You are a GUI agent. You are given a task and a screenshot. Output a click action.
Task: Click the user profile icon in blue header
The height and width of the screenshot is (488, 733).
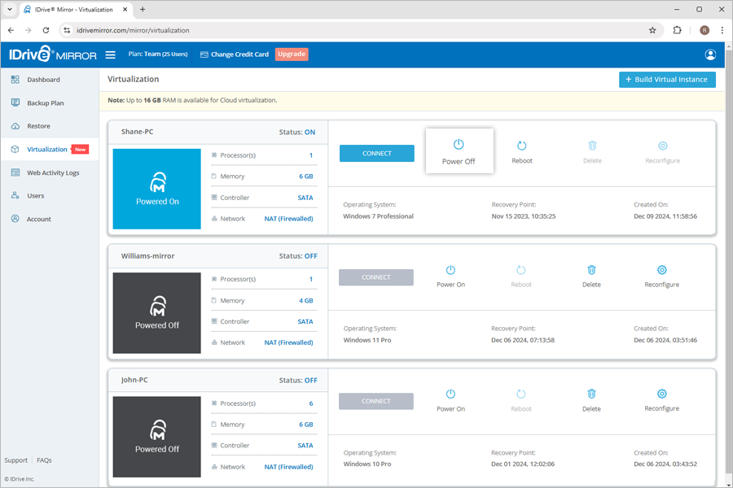click(x=710, y=54)
